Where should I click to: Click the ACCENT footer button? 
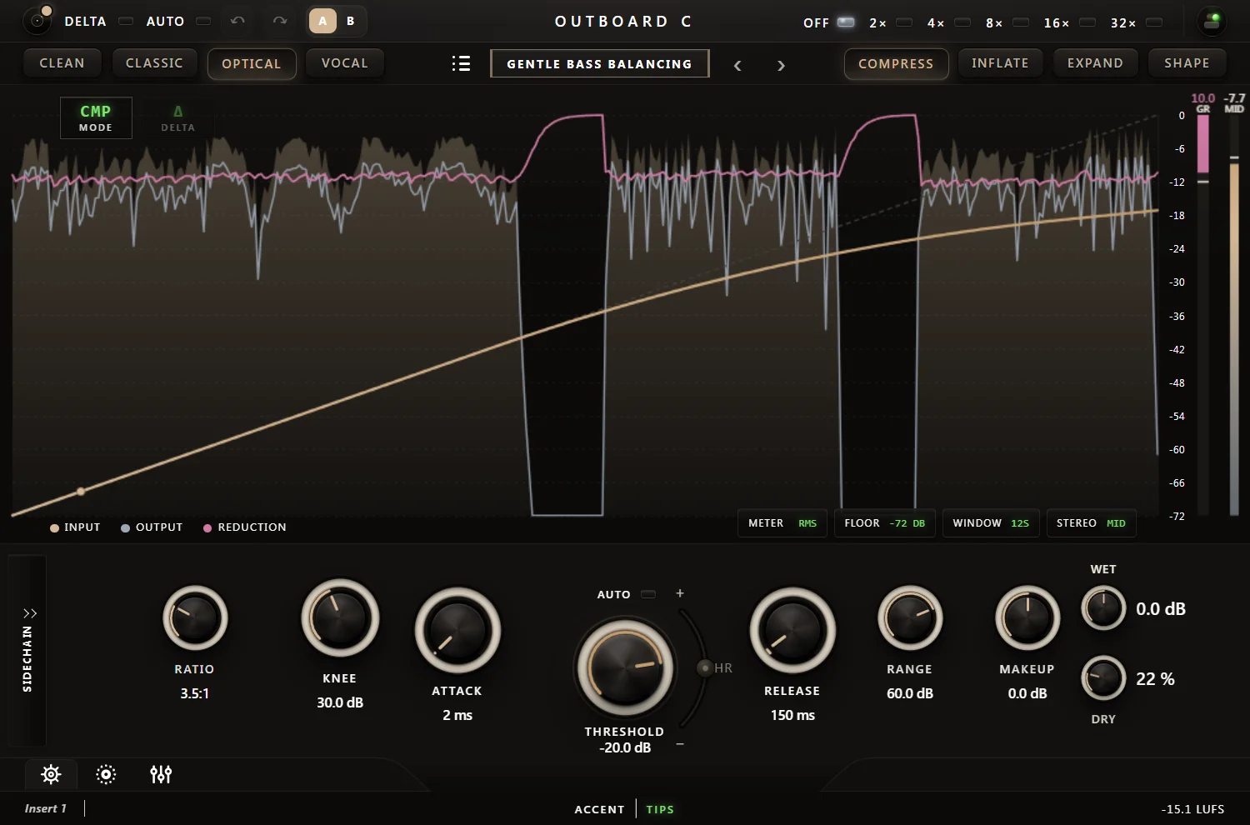[599, 809]
